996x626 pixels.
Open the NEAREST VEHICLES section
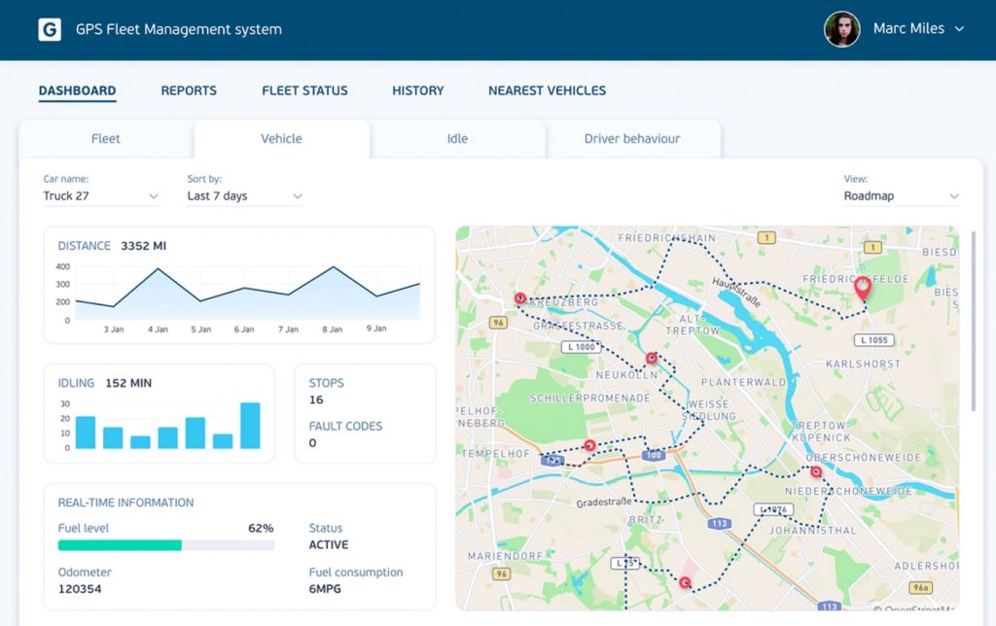[547, 90]
